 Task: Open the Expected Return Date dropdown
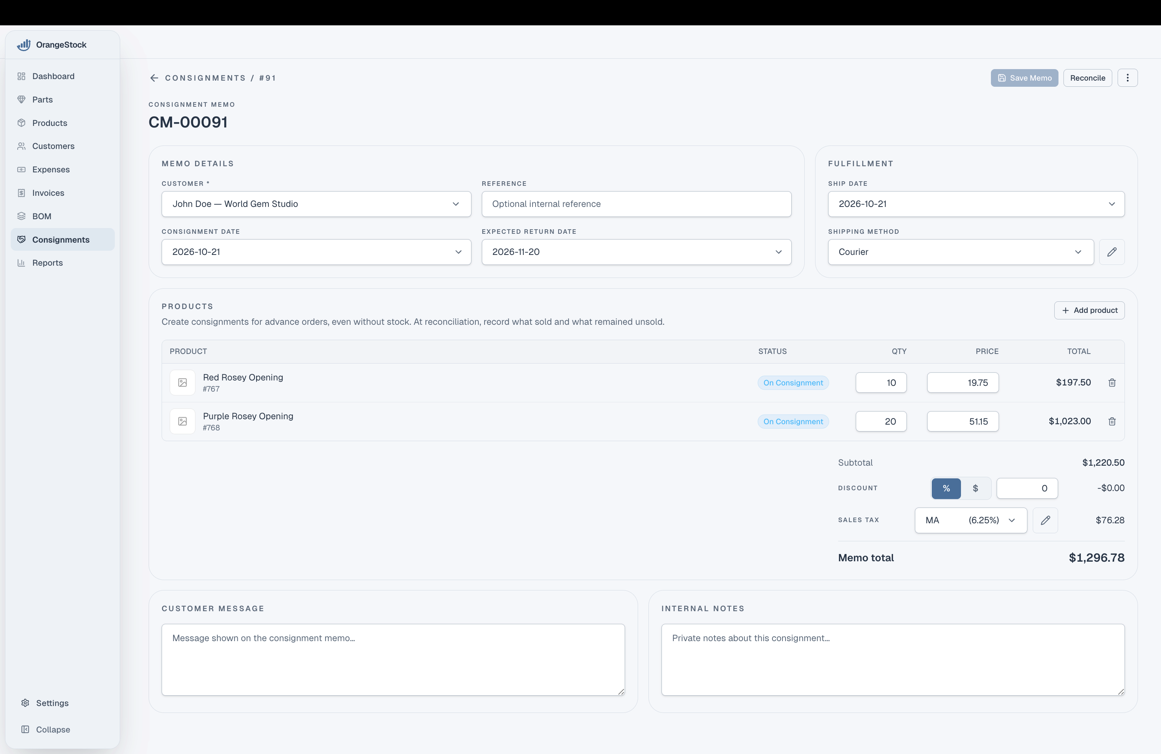(x=636, y=252)
